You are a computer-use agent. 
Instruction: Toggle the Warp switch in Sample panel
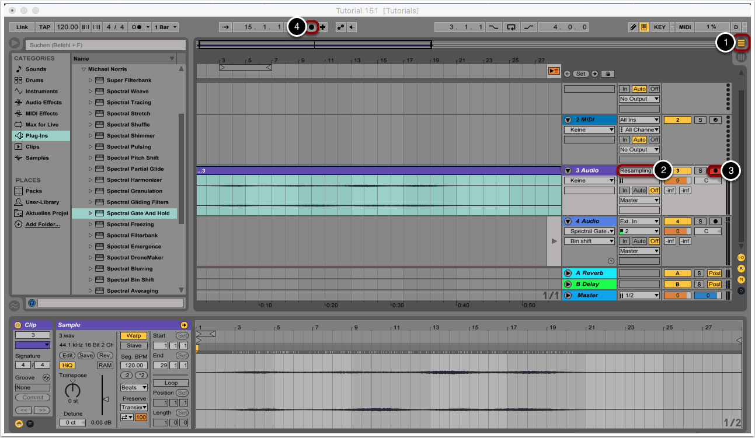(x=134, y=336)
